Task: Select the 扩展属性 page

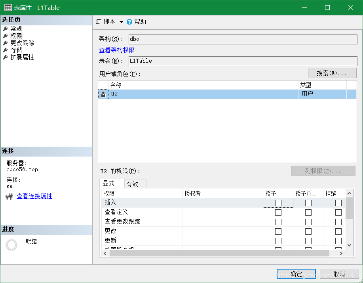Action: click(x=22, y=57)
